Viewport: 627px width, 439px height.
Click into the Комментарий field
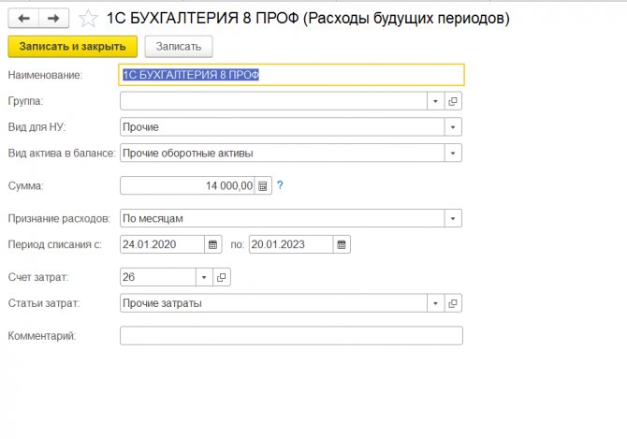click(x=291, y=336)
